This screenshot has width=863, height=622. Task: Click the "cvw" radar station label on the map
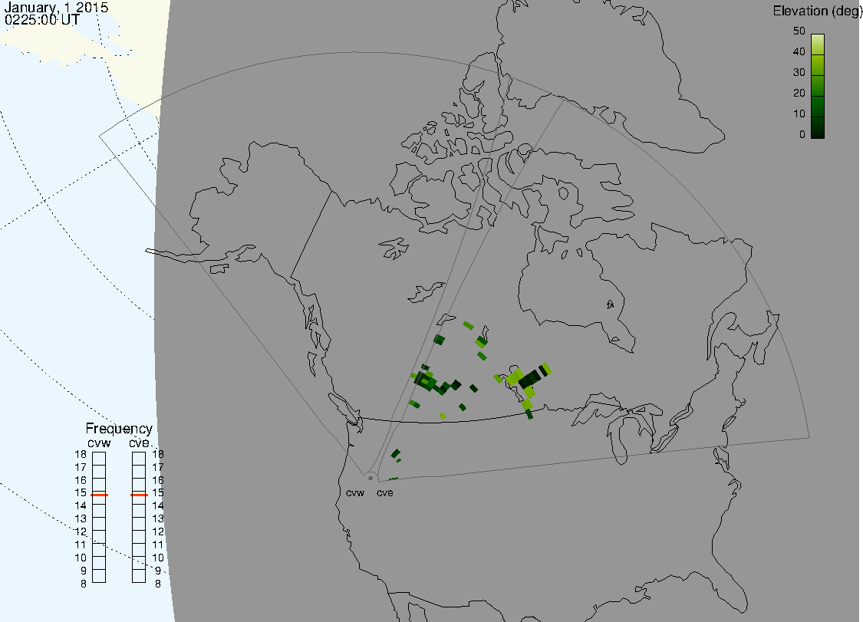pyautogui.click(x=355, y=493)
